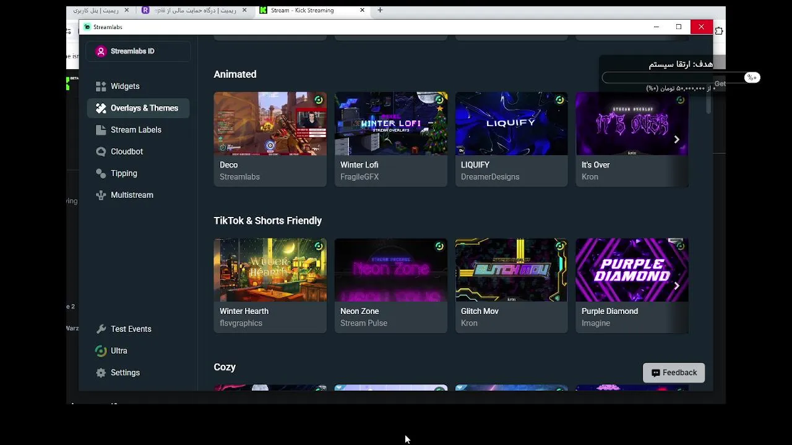The height and width of the screenshot is (445, 792).
Task: Click the 'Streamlabs' window title text
Action: click(108, 27)
